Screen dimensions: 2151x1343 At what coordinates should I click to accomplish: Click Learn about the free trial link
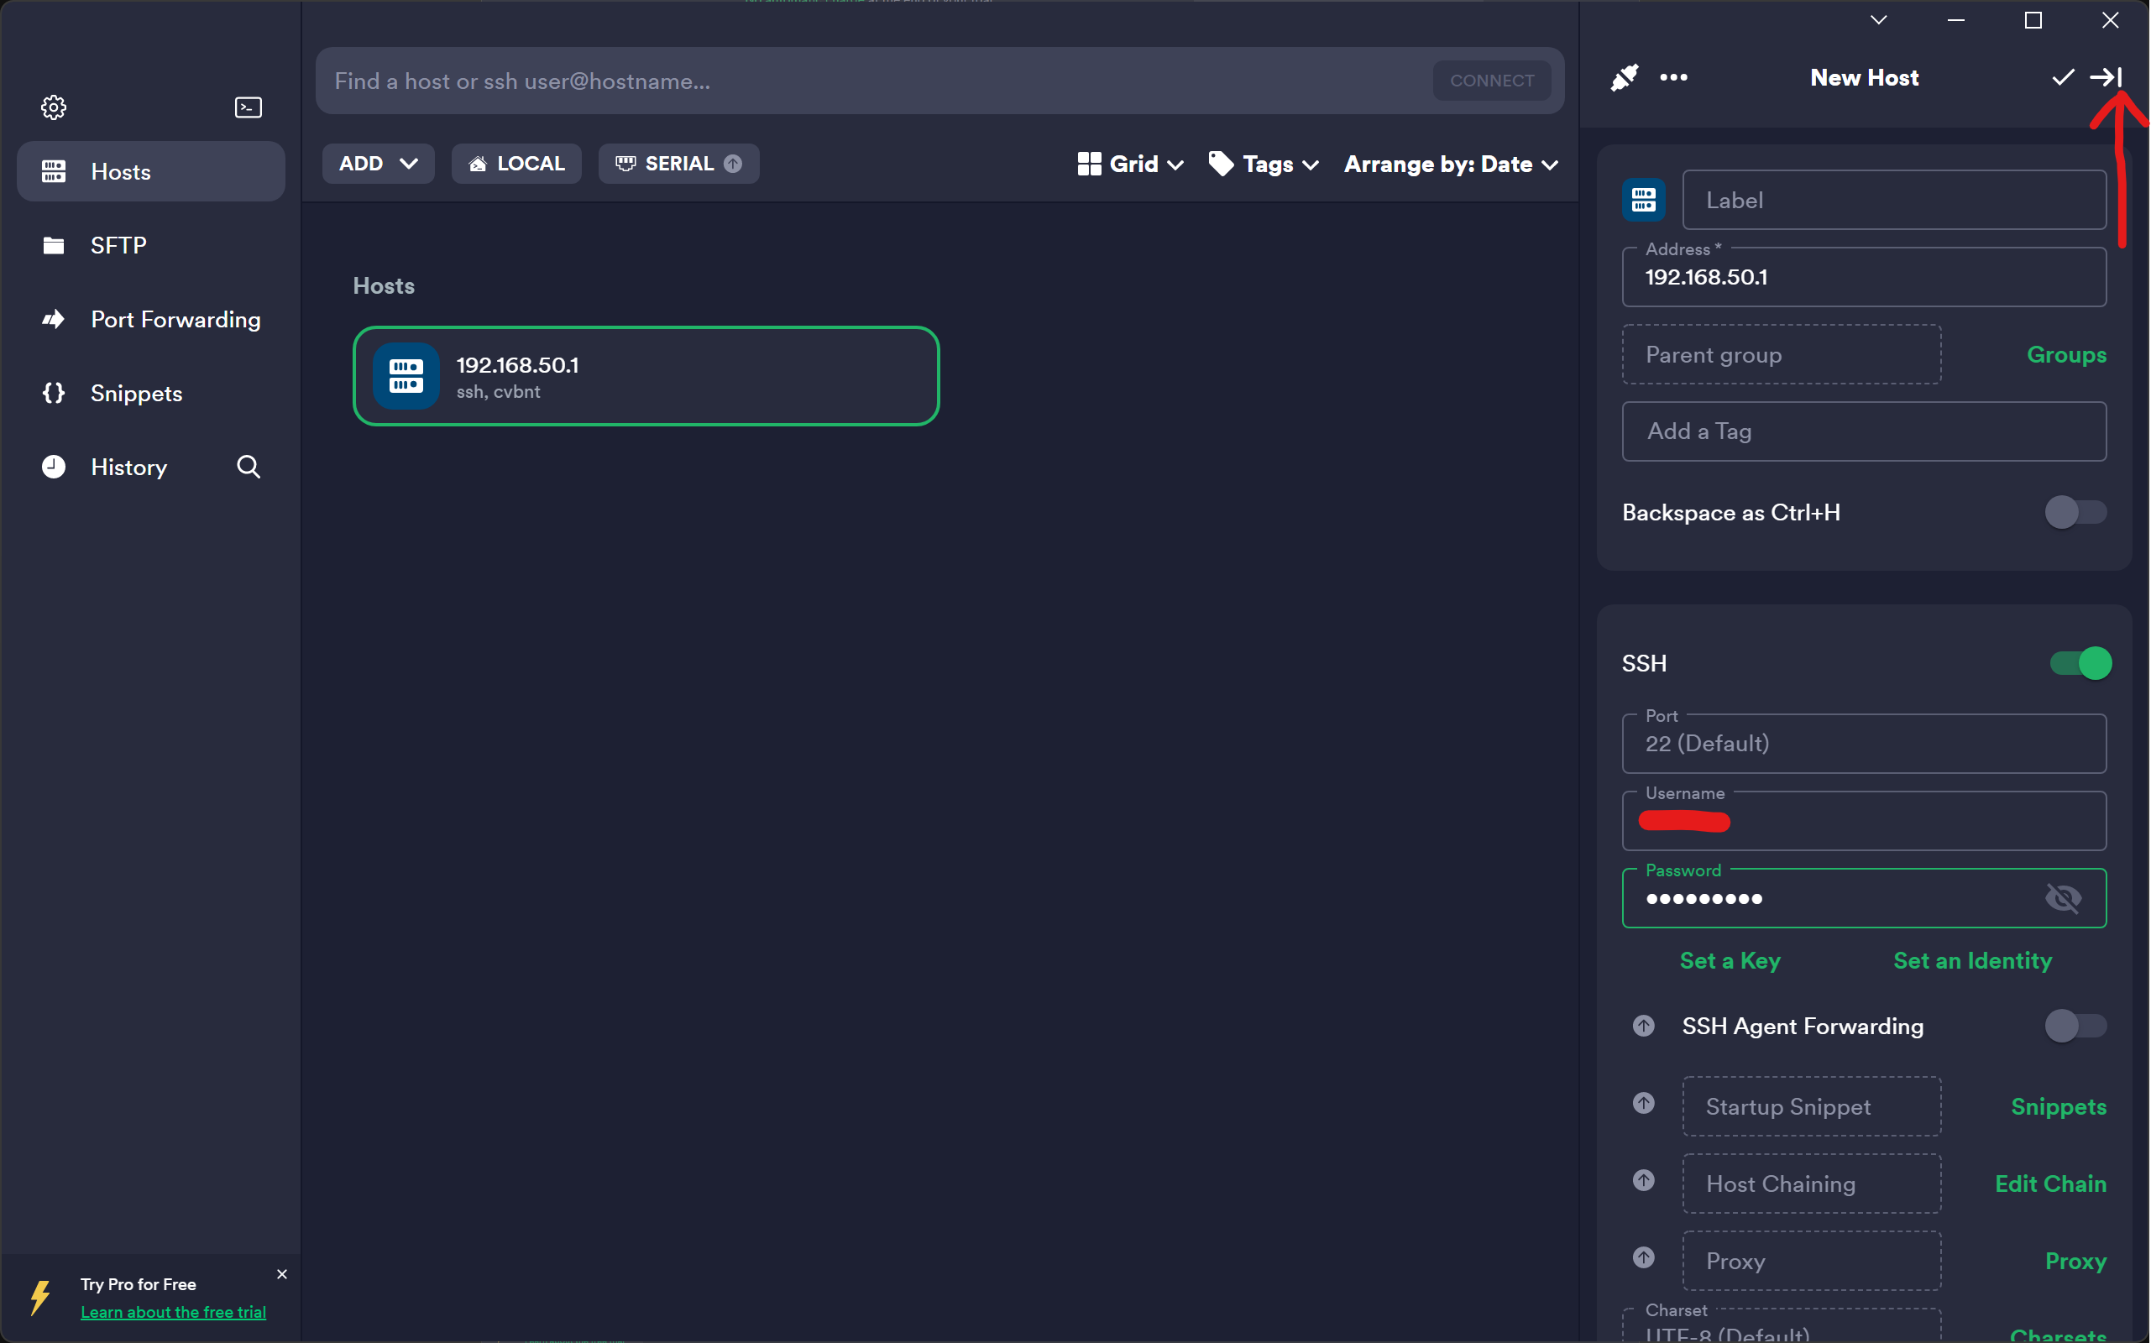(x=173, y=1312)
